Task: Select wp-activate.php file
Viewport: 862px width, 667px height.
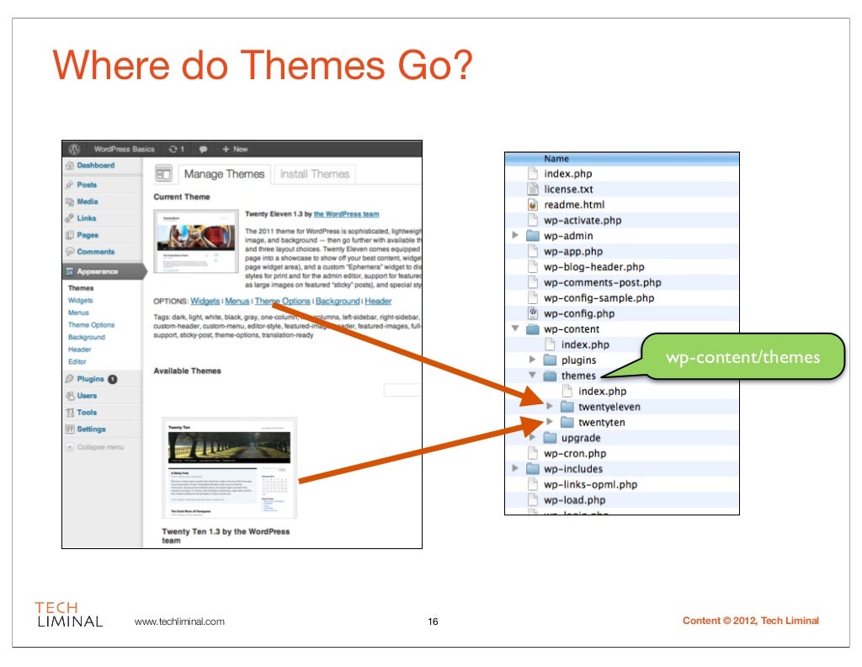Action: pyautogui.click(x=583, y=220)
